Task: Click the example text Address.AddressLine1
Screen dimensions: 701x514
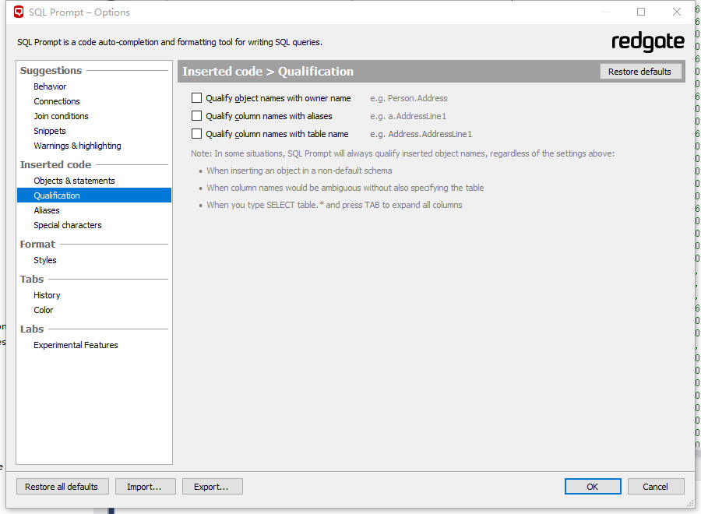Action: click(430, 134)
